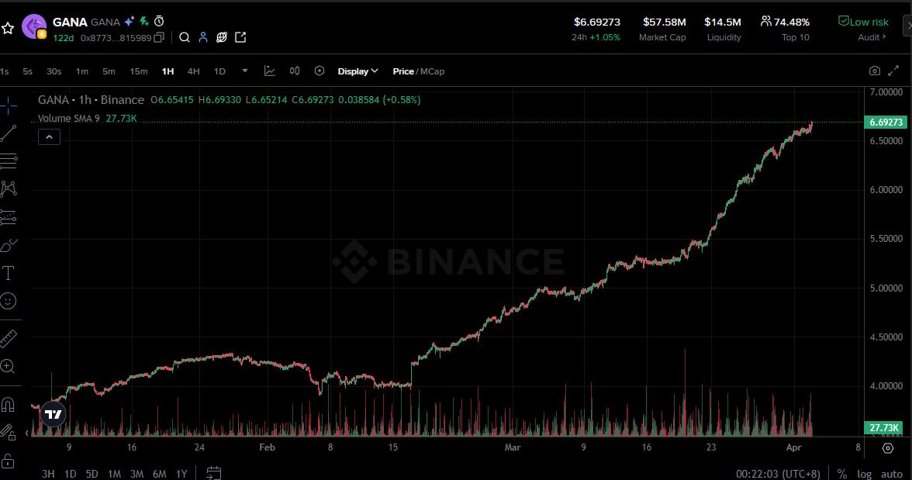912x480 pixels.
Task: Click the left scroll arrow on time axis
Action: (x=26, y=433)
